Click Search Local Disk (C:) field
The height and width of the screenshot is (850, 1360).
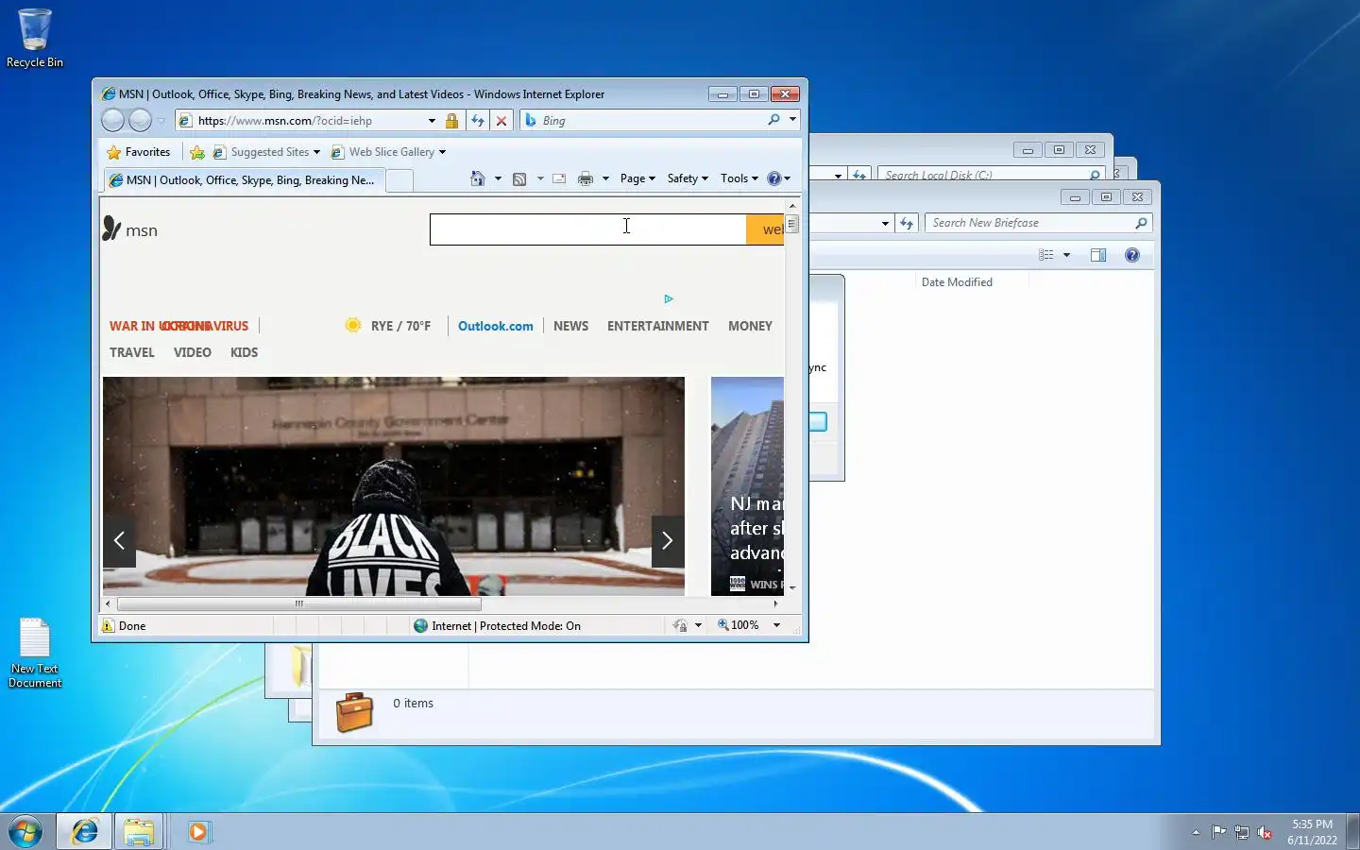(982, 175)
